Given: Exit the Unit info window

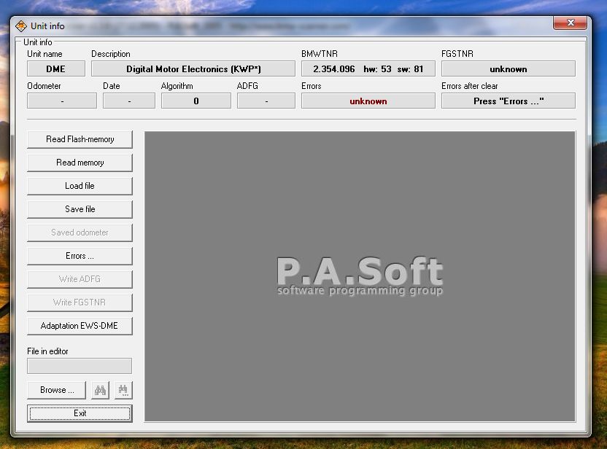Looking at the screenshot, I should tap(80, 413).
